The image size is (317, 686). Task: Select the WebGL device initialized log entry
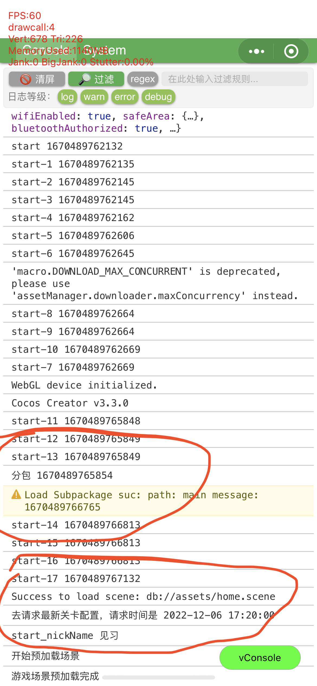click(x=84, y=385)
